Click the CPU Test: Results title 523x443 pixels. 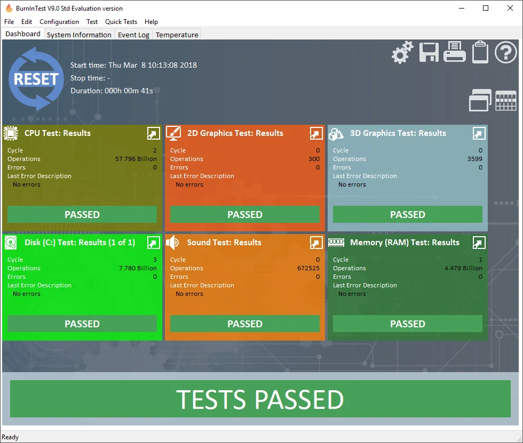click(x=58, y=133)
